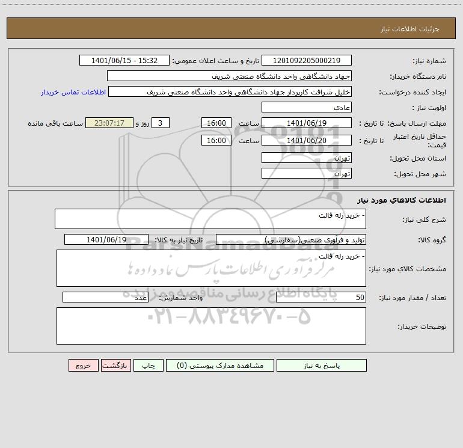
Task: Click the تاریخ و ساعت اعلان عمومی label
Action: pyautogui.click(x=215, y=61)
